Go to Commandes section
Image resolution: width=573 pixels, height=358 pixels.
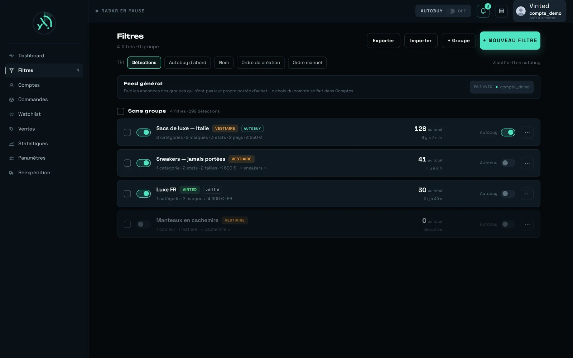pos(44,100)
